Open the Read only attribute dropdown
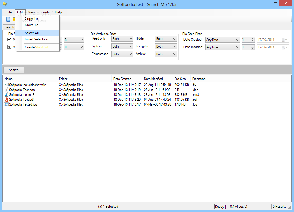Viewport: 294px width, 212px height. [x=122, y=39]
